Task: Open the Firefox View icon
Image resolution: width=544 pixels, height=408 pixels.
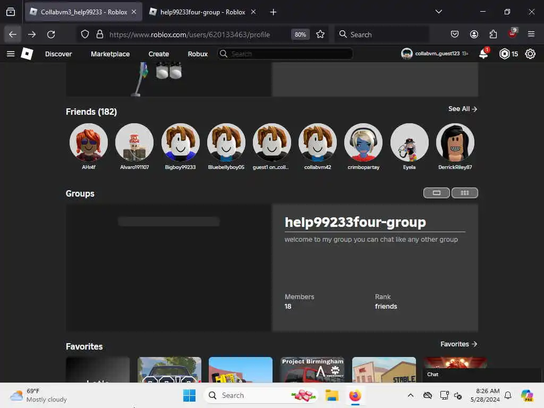Action: click(11, 12)
